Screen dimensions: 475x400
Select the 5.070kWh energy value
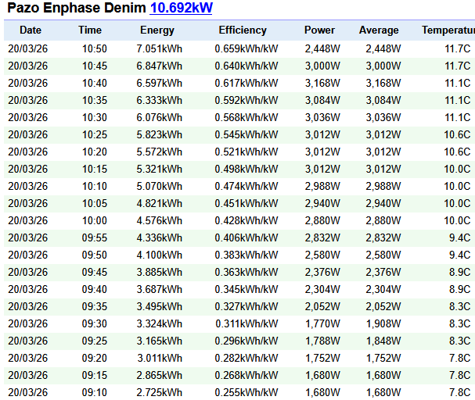coord(160,186)
